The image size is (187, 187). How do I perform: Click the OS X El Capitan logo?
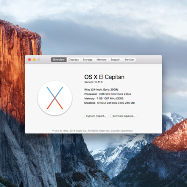[x=55, y=98]
